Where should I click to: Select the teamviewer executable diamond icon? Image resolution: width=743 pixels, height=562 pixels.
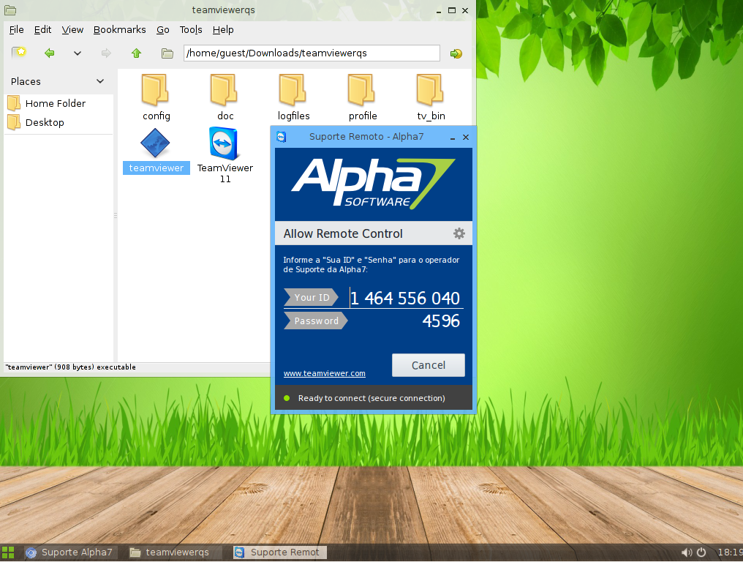click(x=155, y=143)
